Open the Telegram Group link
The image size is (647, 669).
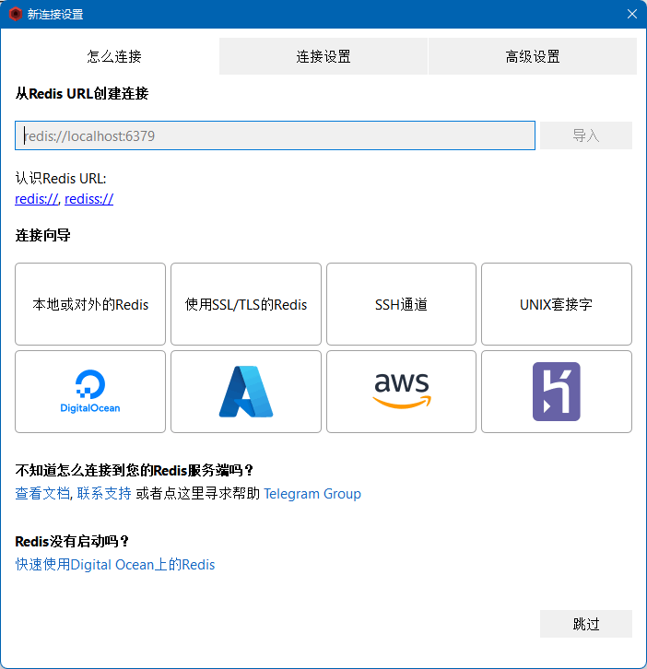[312, 494]
